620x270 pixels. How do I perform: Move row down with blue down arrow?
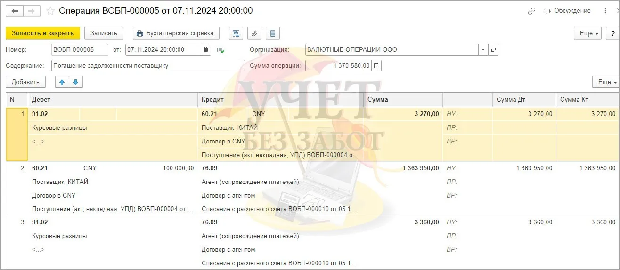[x=75, y=82]
